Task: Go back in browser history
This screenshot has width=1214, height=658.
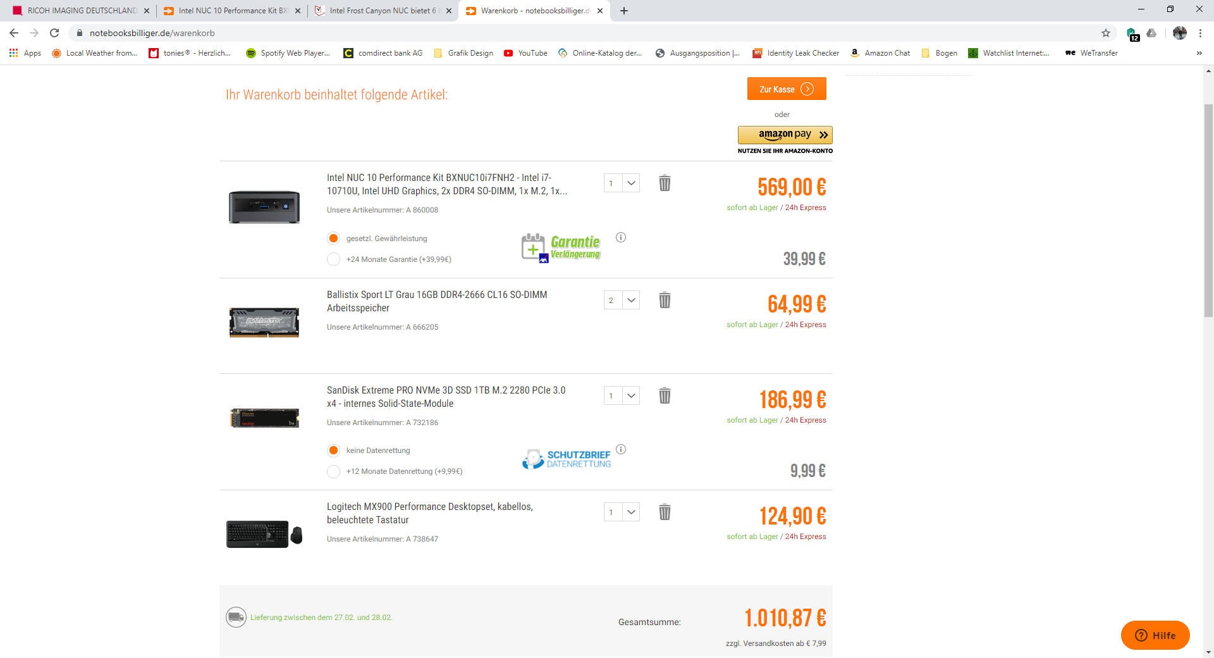Action: coord(14,33)
